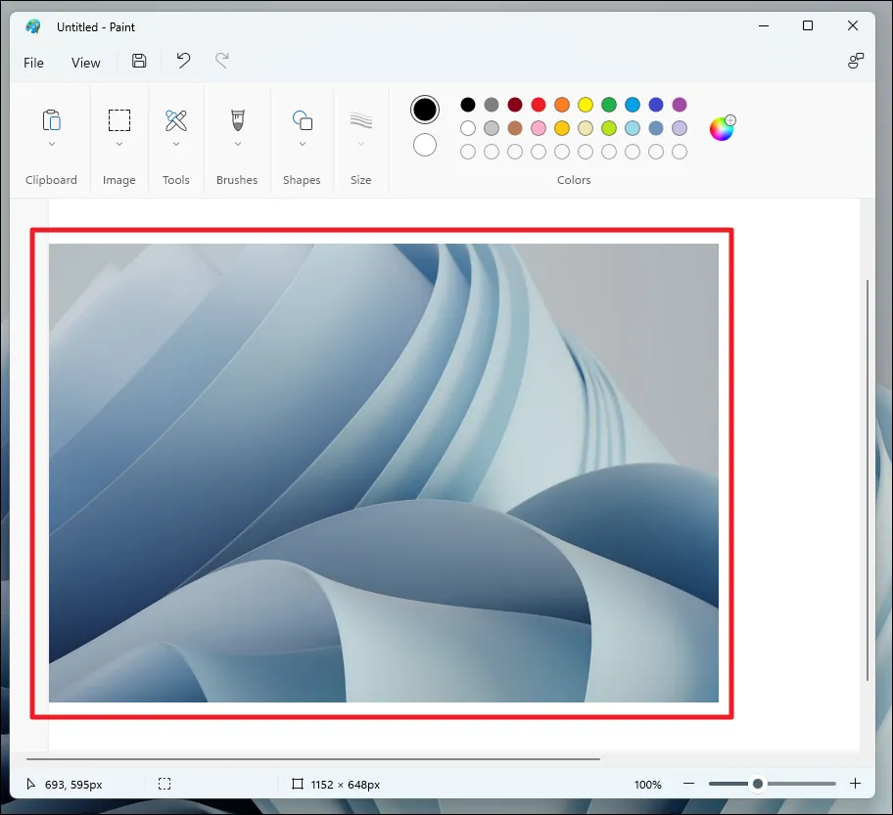Viewport: 893px width, 815px height.
Task: Open Edit colors rainbow wheel
Action: [722, 128]
